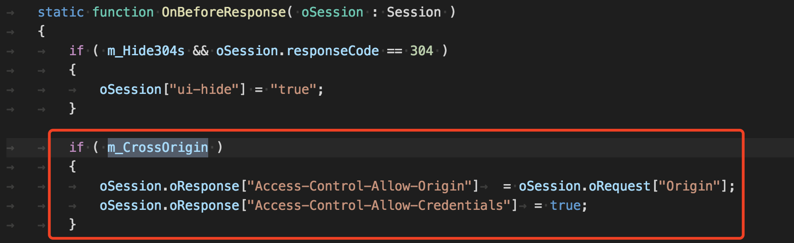
Task: Click the "Access-Control-Allow-Credentials" header string
Action: pyautogui.click(x=379, y=205)
